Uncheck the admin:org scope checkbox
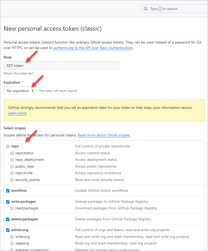This screenshot has height=251, width=208. click(8, 230)
